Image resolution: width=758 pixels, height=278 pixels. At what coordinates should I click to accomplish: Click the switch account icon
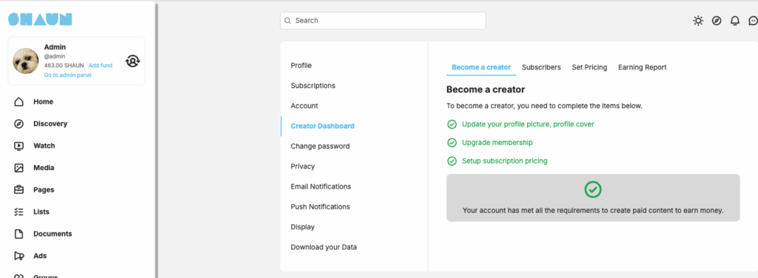(133, 61)
